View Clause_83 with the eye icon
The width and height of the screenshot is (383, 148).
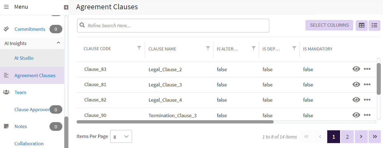tap(356, 69)
